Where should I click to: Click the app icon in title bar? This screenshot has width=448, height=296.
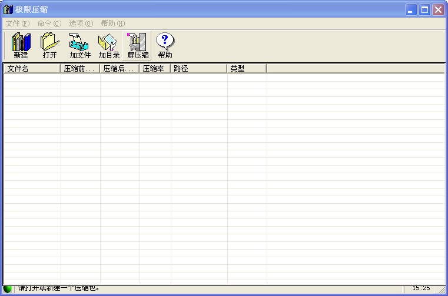[x=8, y=9]
